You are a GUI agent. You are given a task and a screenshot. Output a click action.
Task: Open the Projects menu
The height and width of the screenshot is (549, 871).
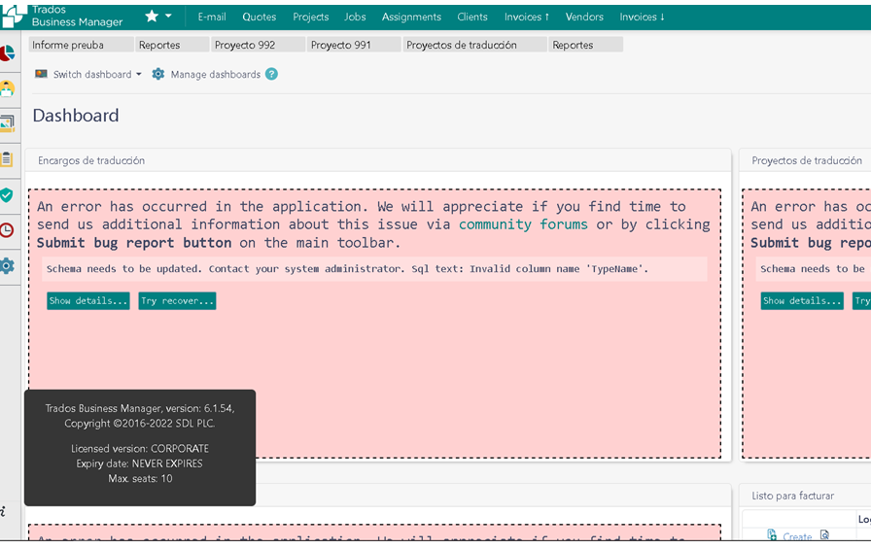point(310,17)
